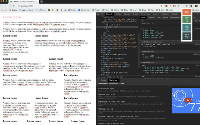Open the Computed styles tab
The image size is (200, 125).
(x=151, y=17)
